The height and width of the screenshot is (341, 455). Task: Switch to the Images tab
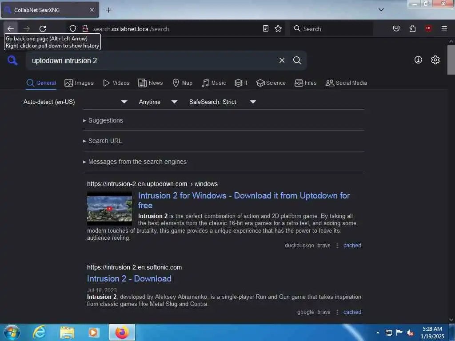(79, 83)
